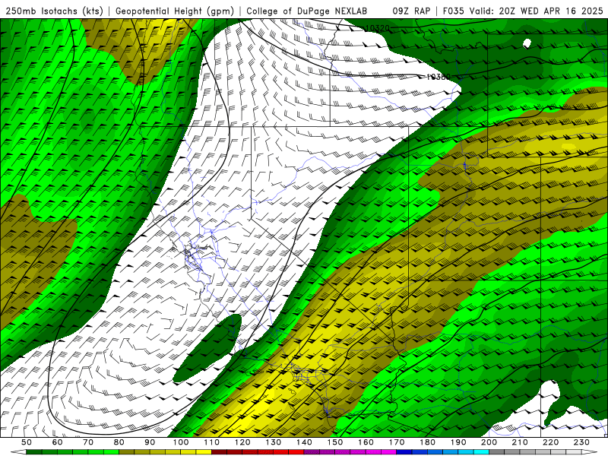Image resolution: width=608 pixels, height=456 pixels.
Task: Click the "190" value on the color scale
Action: click(459, 442)
